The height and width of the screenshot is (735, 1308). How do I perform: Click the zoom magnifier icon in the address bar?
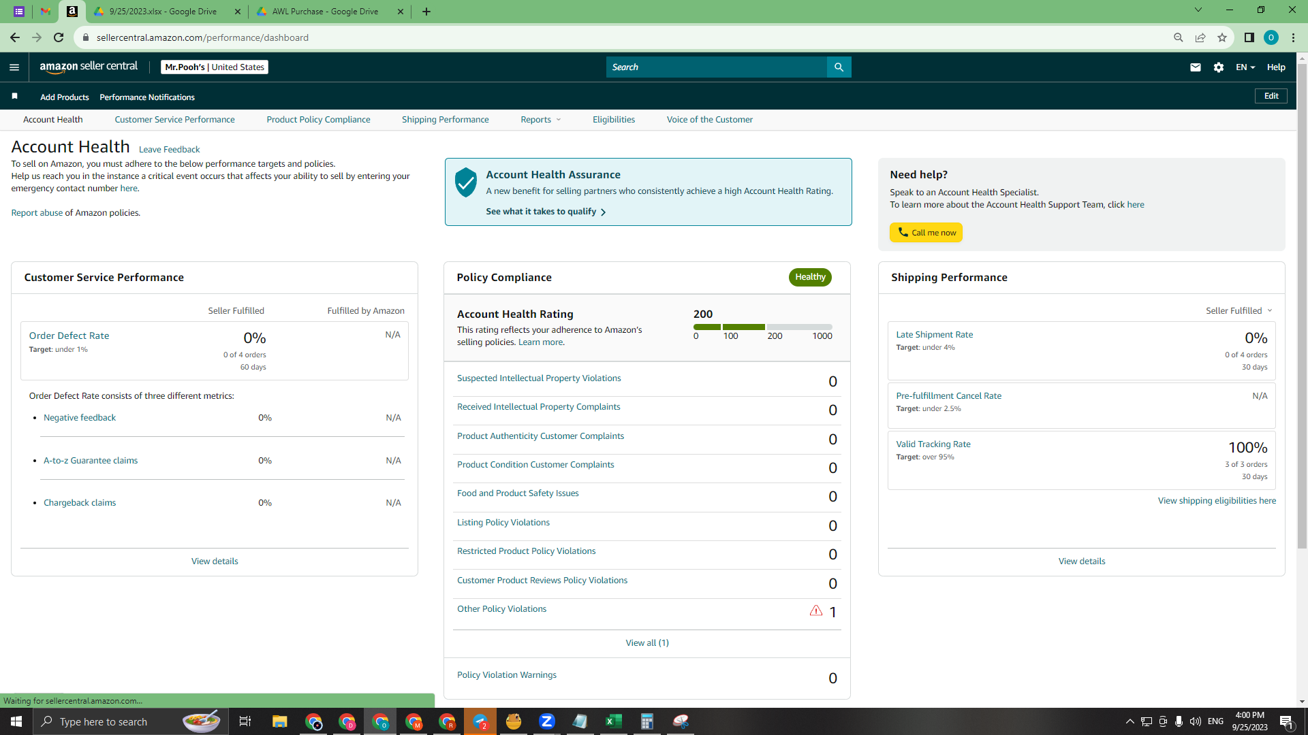click(1179, 37)
